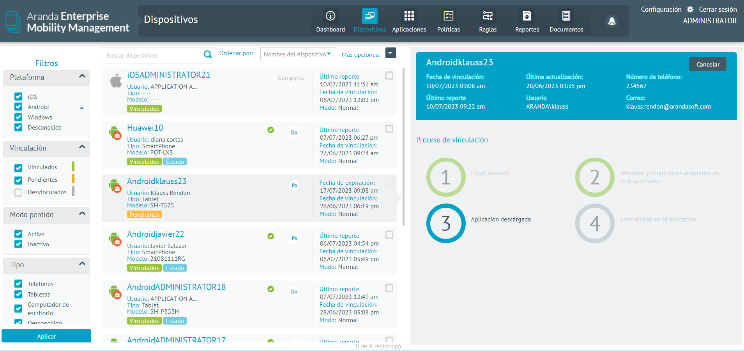Uncheck the Windows platform filter

pos(18,117)
